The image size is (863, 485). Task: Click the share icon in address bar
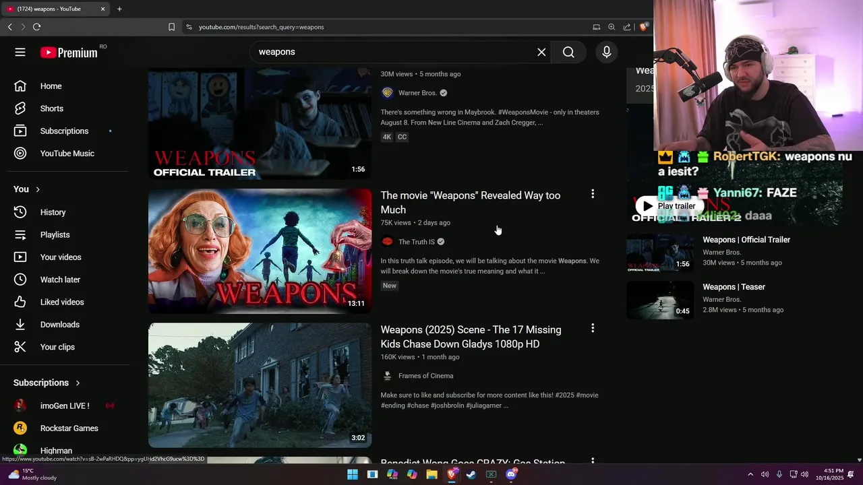[x=627, y=27]
